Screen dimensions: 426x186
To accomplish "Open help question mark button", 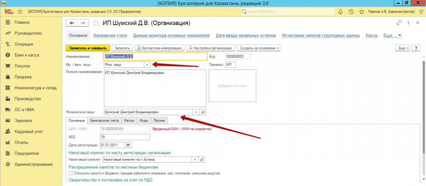I will pyautogui.click(x=416, y=48).
